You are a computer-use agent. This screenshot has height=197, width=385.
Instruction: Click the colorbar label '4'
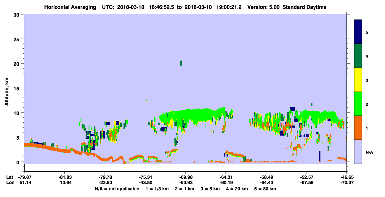tap(367, 56)
